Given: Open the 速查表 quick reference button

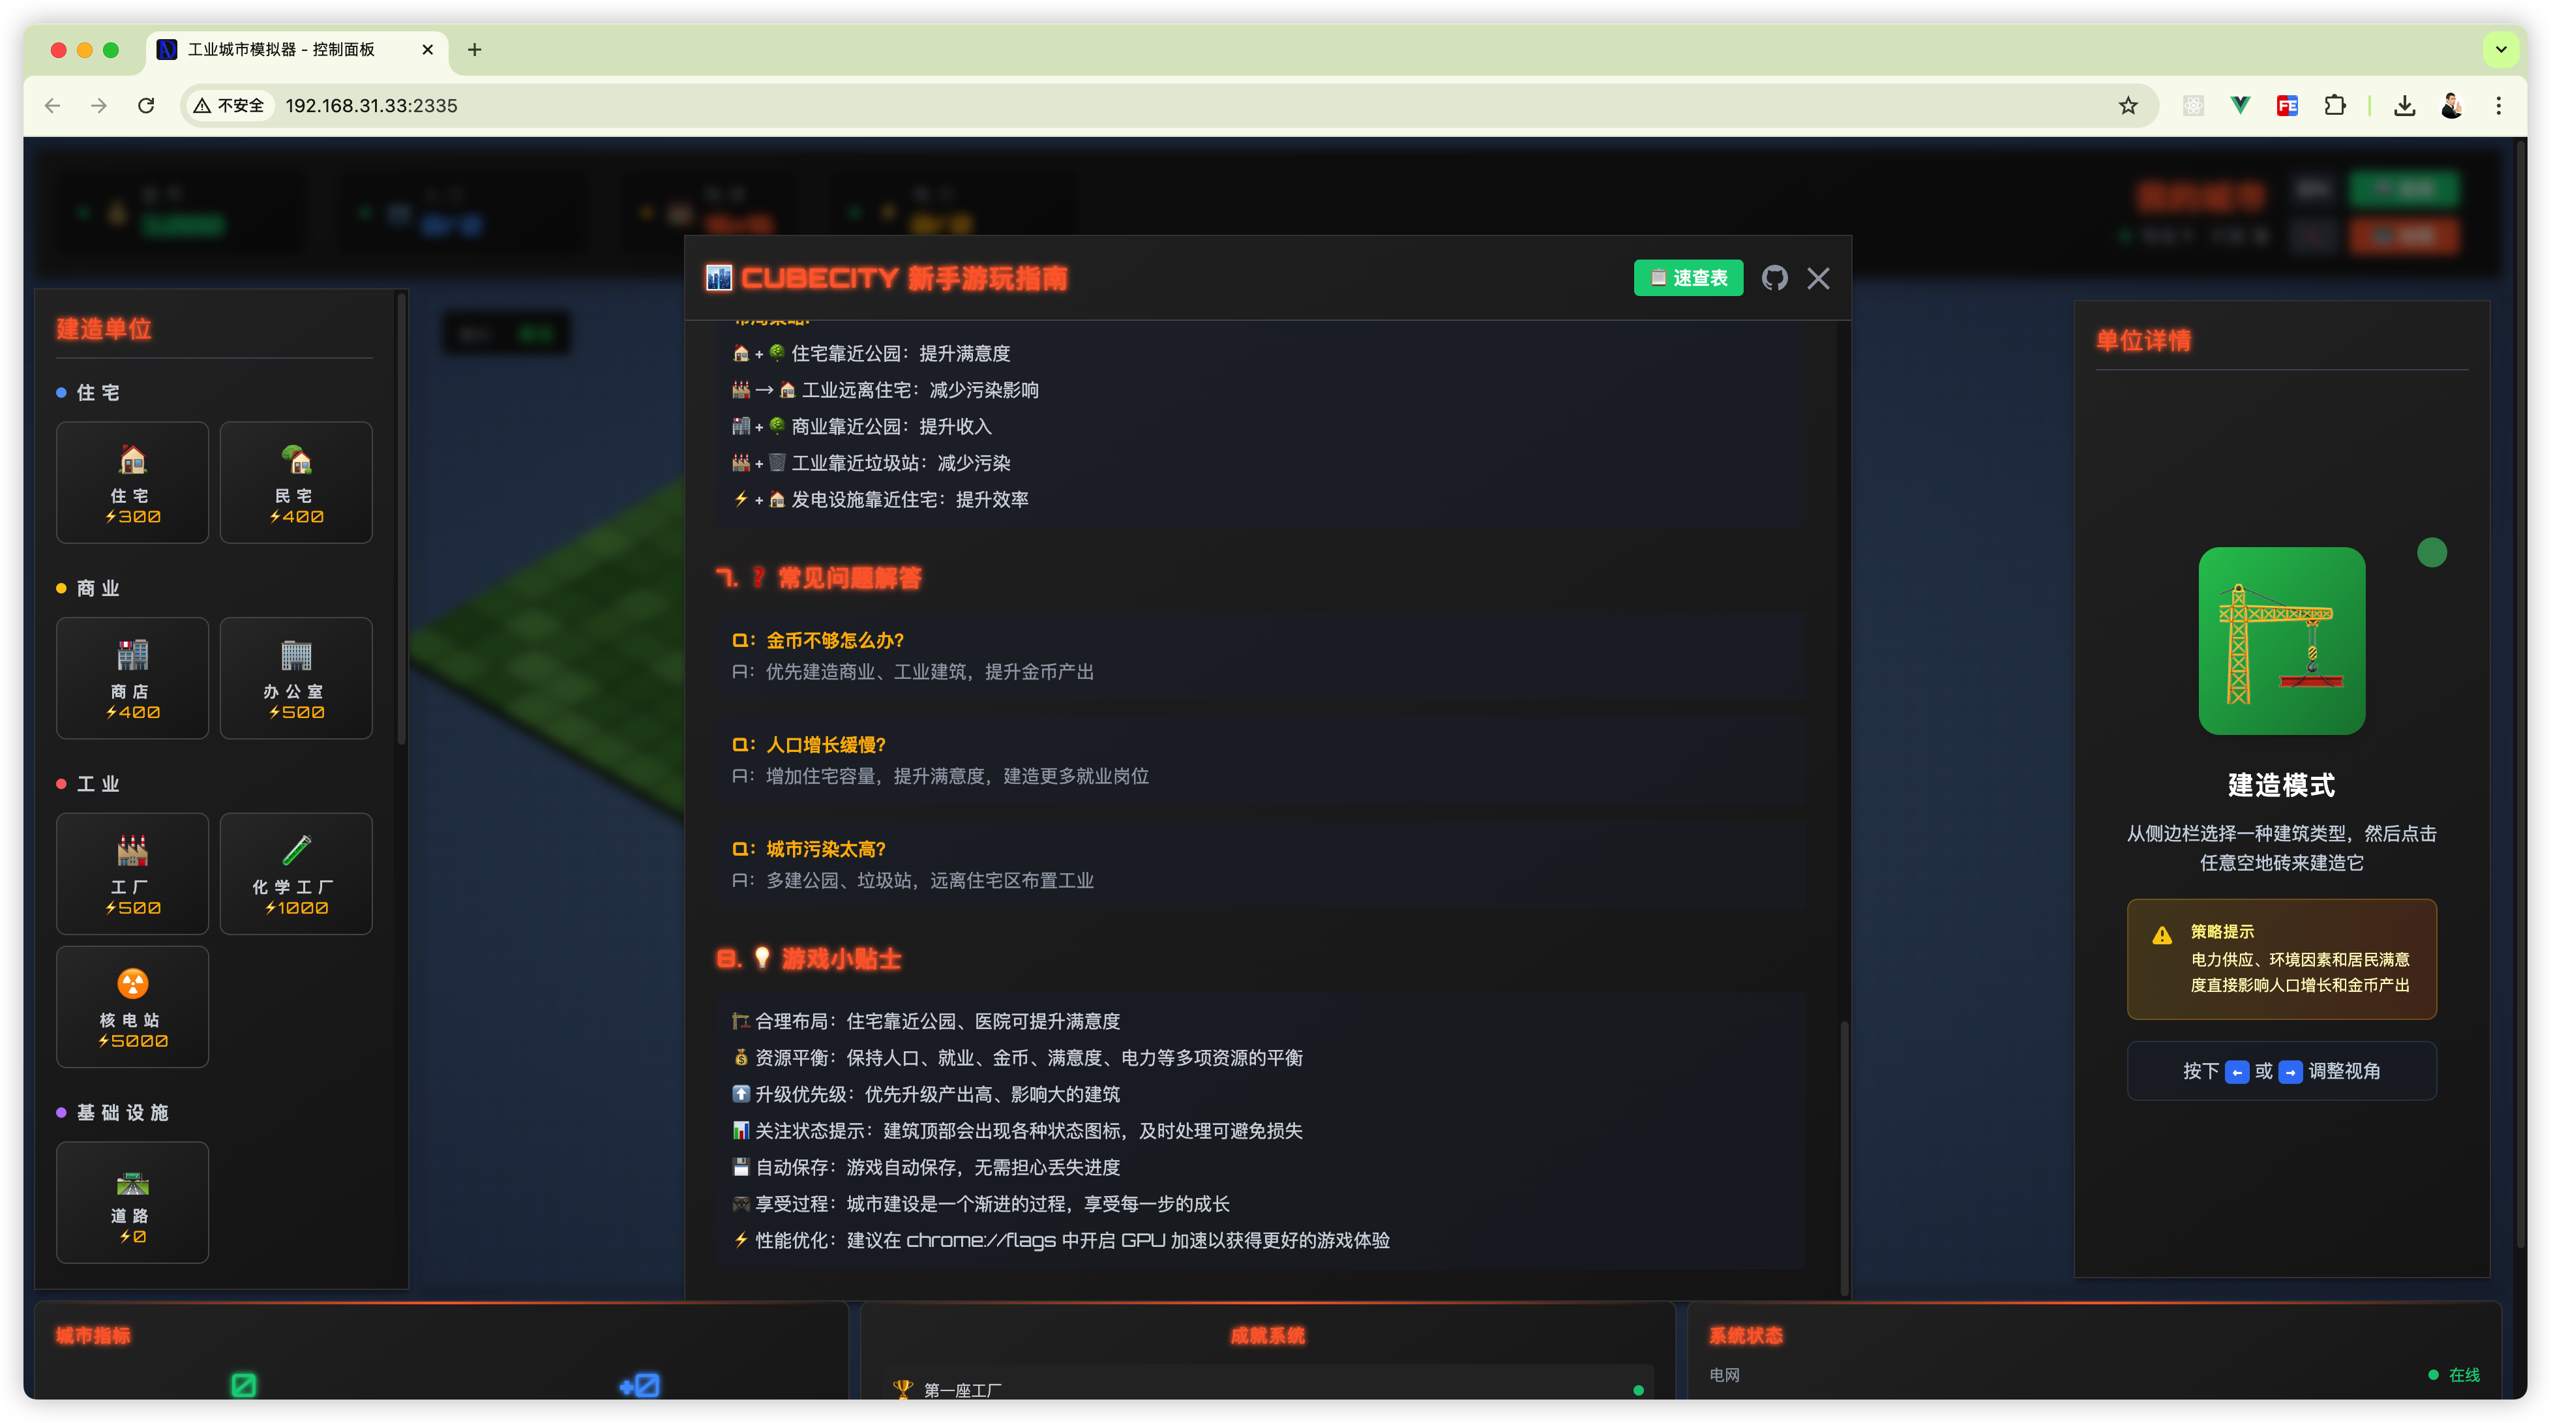Looking at the screenshot, I should (1688, 278).
